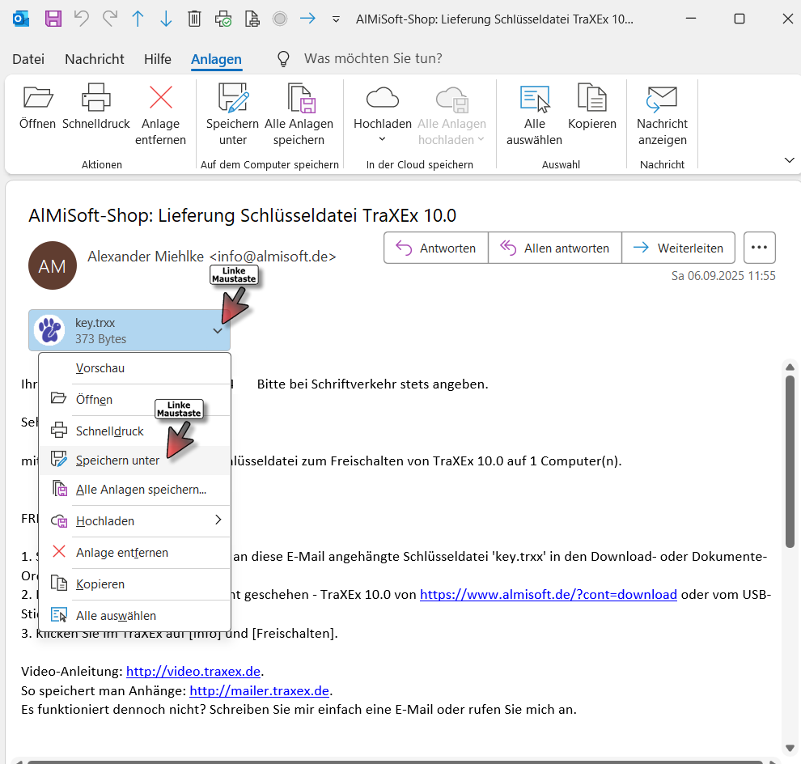Select Speichern unter in context menu
This screenshot has width=801, height=764.
117,461
